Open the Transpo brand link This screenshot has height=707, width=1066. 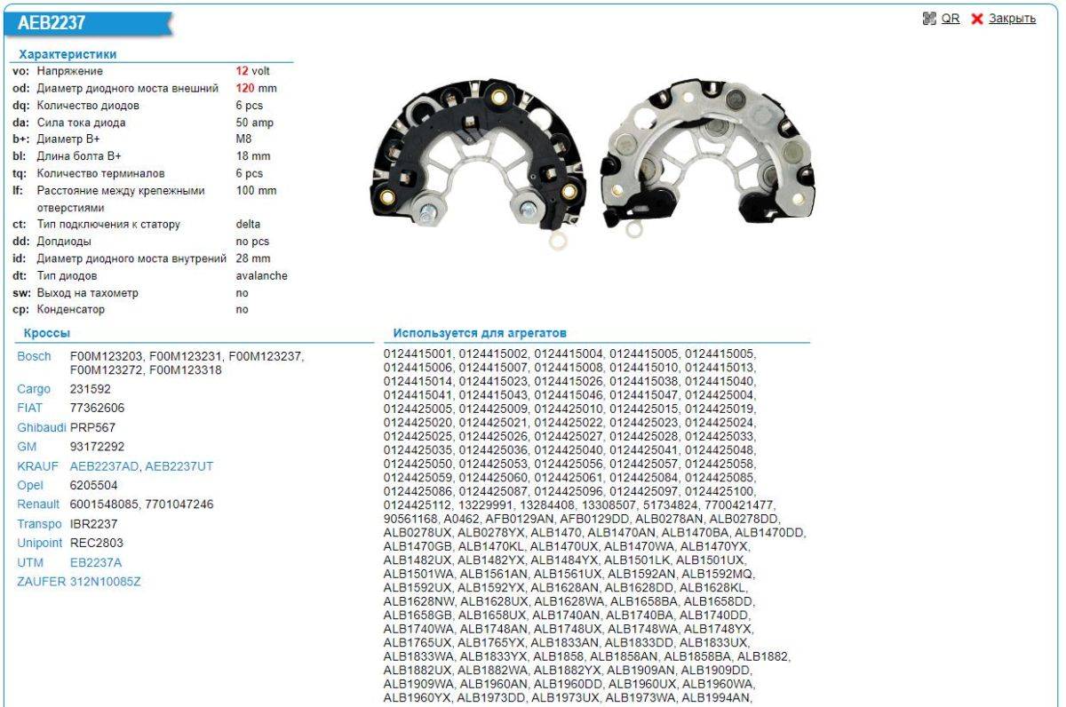pyautogui.click(x=40, y=524)
